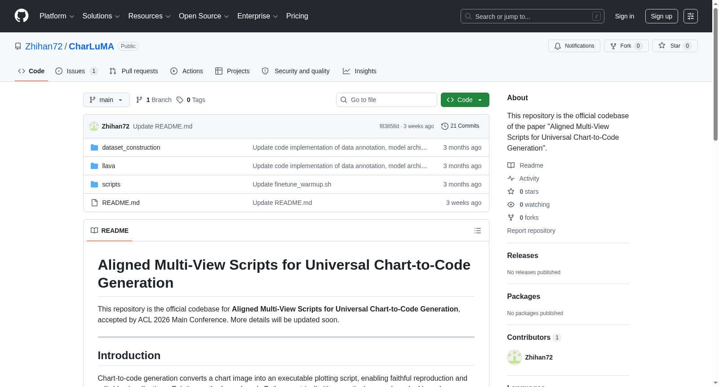Open Security and quality tab
The image size is (719, 387).
tap(296, 71)
